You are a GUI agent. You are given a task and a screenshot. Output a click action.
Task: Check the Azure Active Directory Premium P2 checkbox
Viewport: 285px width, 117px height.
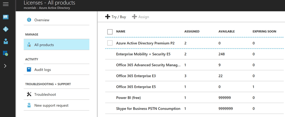(x=110, y=43)
